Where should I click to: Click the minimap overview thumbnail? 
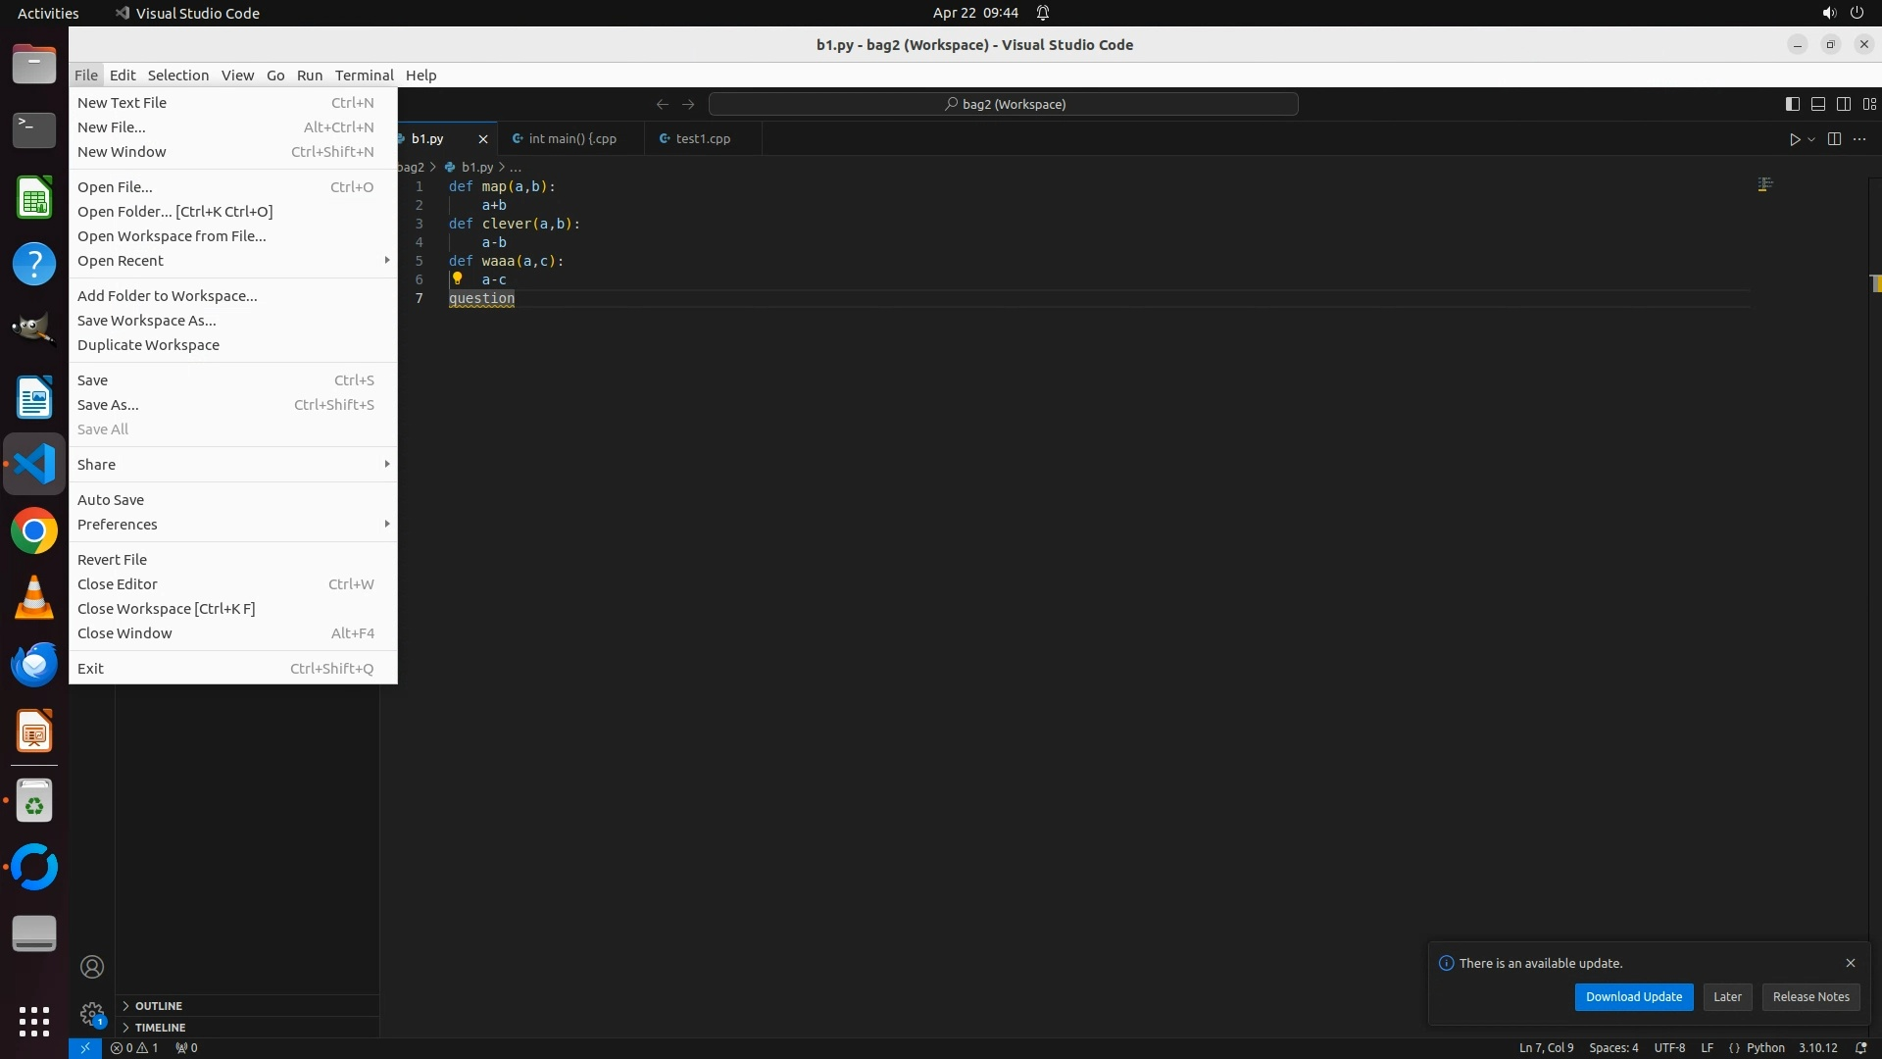(x=1764, y=184)
